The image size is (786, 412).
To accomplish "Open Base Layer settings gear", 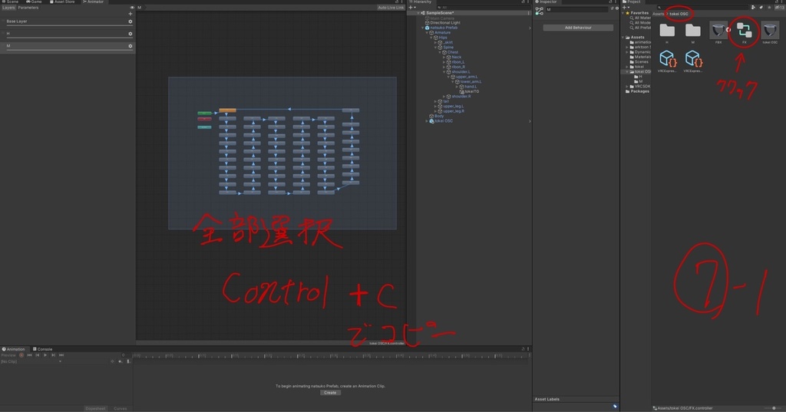I will point(130,21).
